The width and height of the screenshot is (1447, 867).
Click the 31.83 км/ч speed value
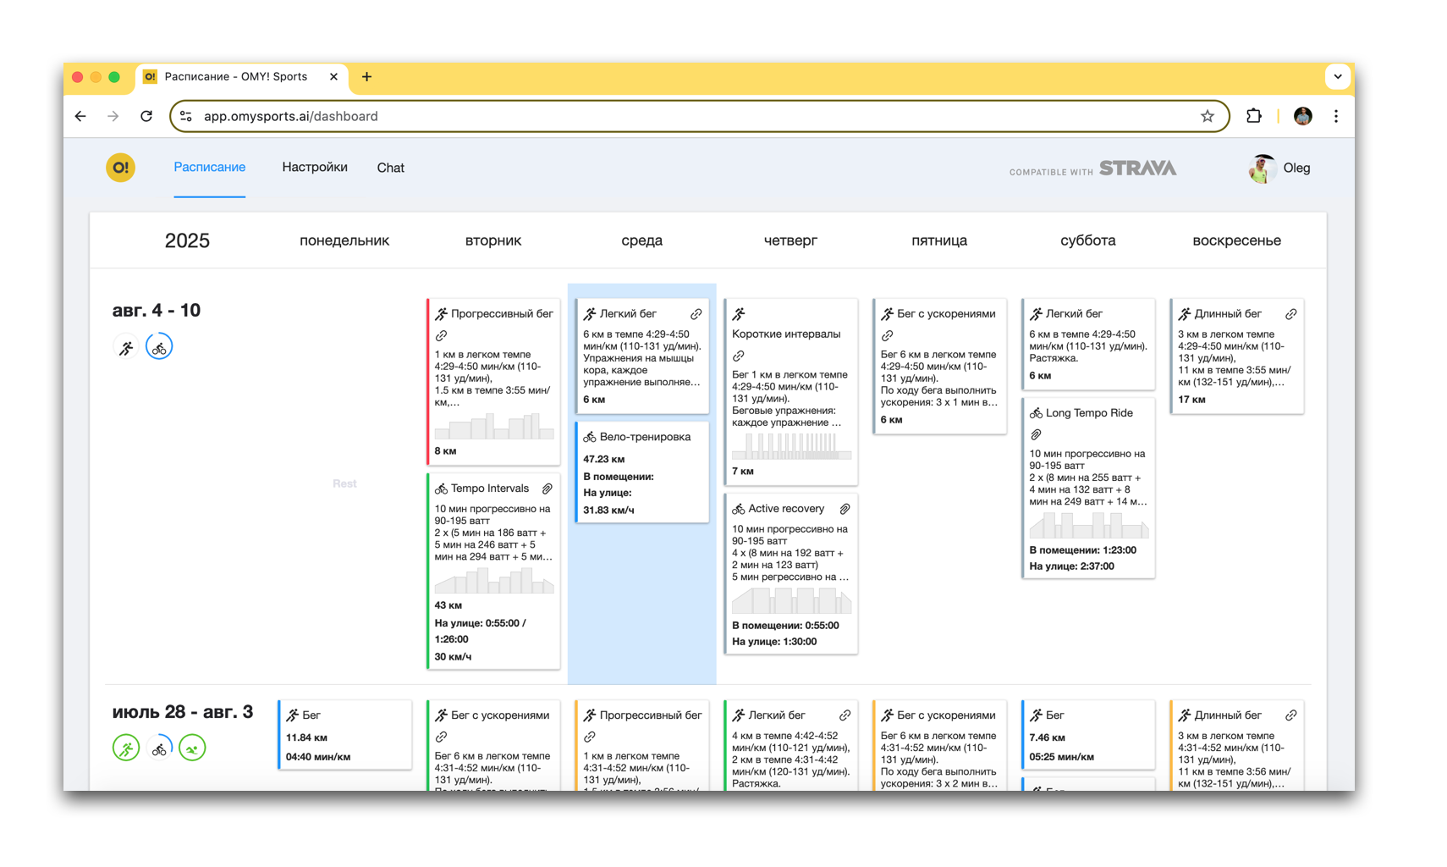608,510
